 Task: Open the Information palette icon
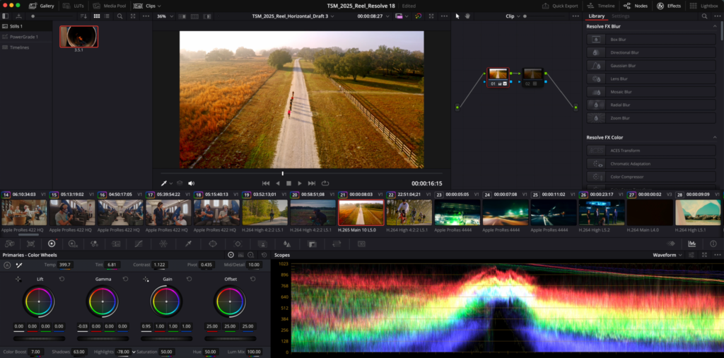(x=713, y=243)
